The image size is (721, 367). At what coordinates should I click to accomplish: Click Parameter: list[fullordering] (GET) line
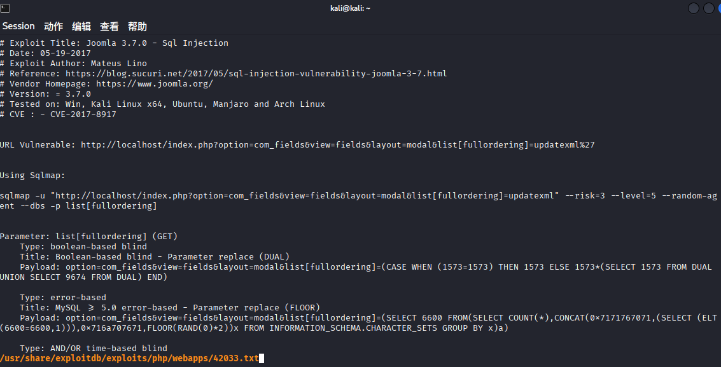point(88,237)
